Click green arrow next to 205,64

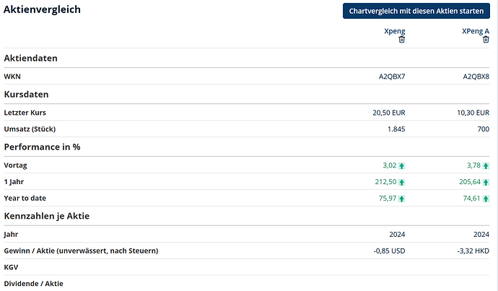click(486, 182)
